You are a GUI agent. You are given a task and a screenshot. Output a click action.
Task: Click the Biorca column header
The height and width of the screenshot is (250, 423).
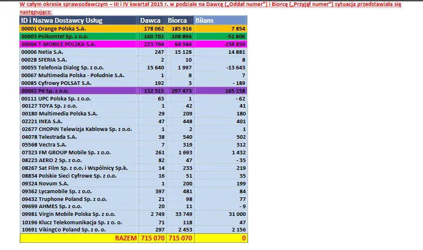[x=177, y=20]
